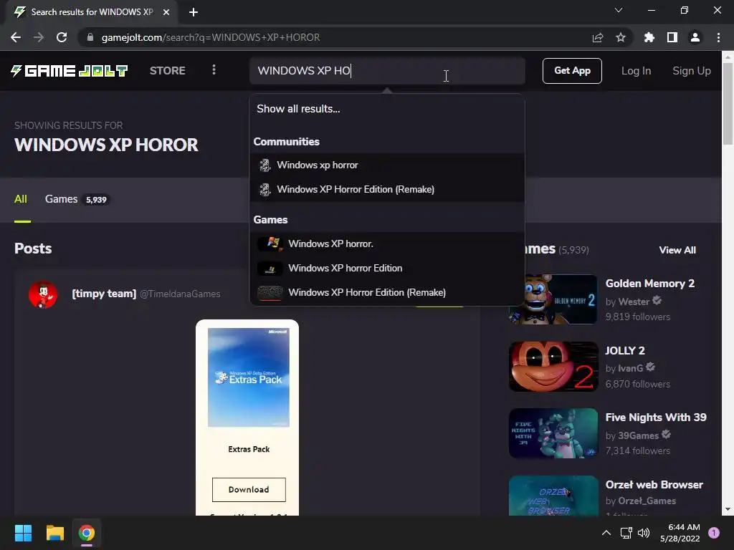Click the page vertical scrollbar thumb
This screenshot has height=550, width=734.
[728, 103]
